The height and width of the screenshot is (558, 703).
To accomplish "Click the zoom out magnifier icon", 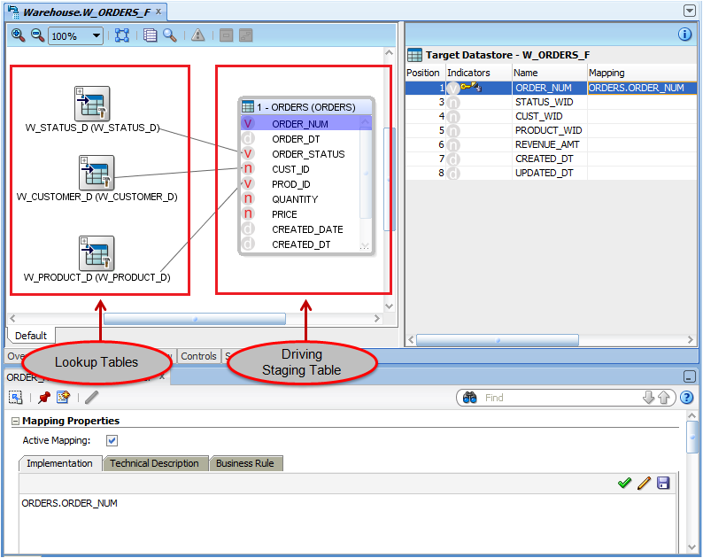I will (37, 35).
